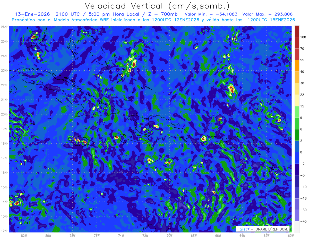This screenshot has width=309, height=239.
Task: Click the colorbar label '30'
Action: coord(302,83)
